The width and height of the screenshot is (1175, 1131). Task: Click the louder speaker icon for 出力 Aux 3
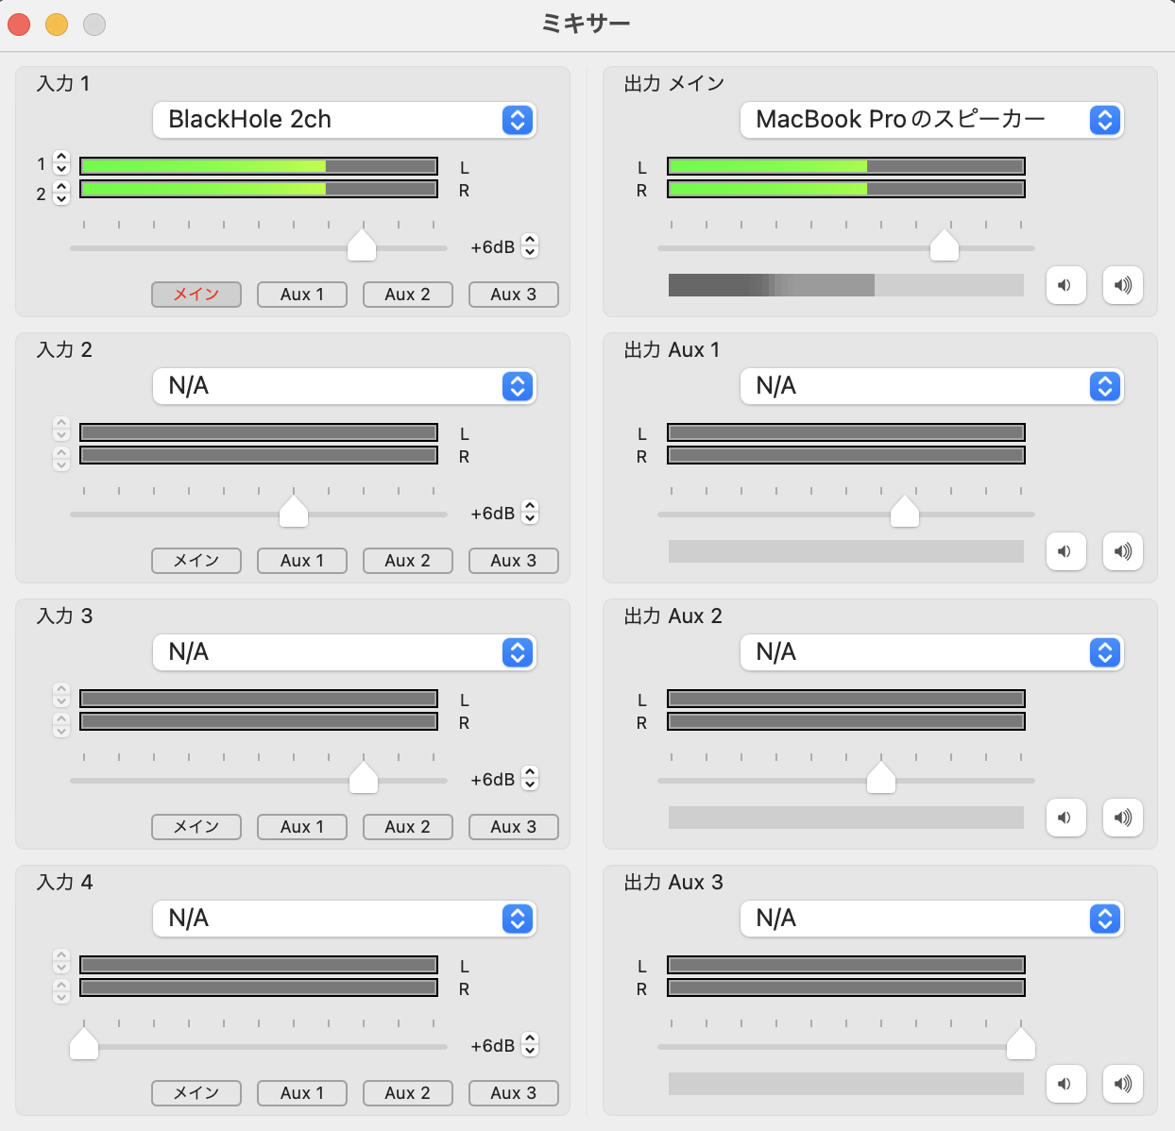(x=1123, y=1084)
